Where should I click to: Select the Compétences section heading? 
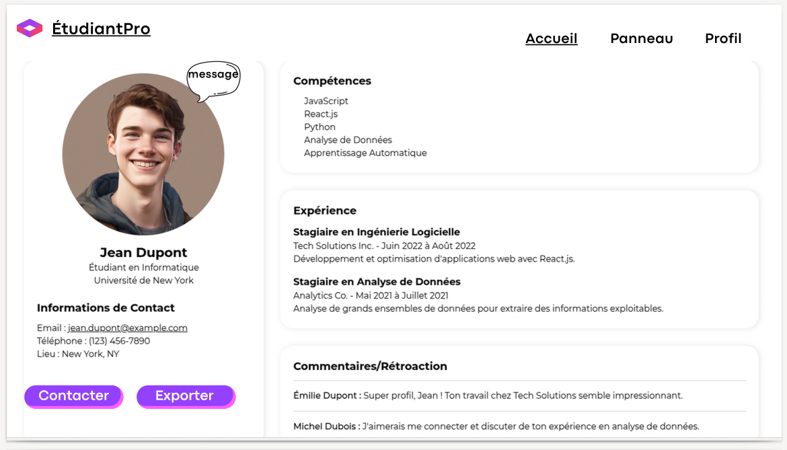[x=332, y=81]
